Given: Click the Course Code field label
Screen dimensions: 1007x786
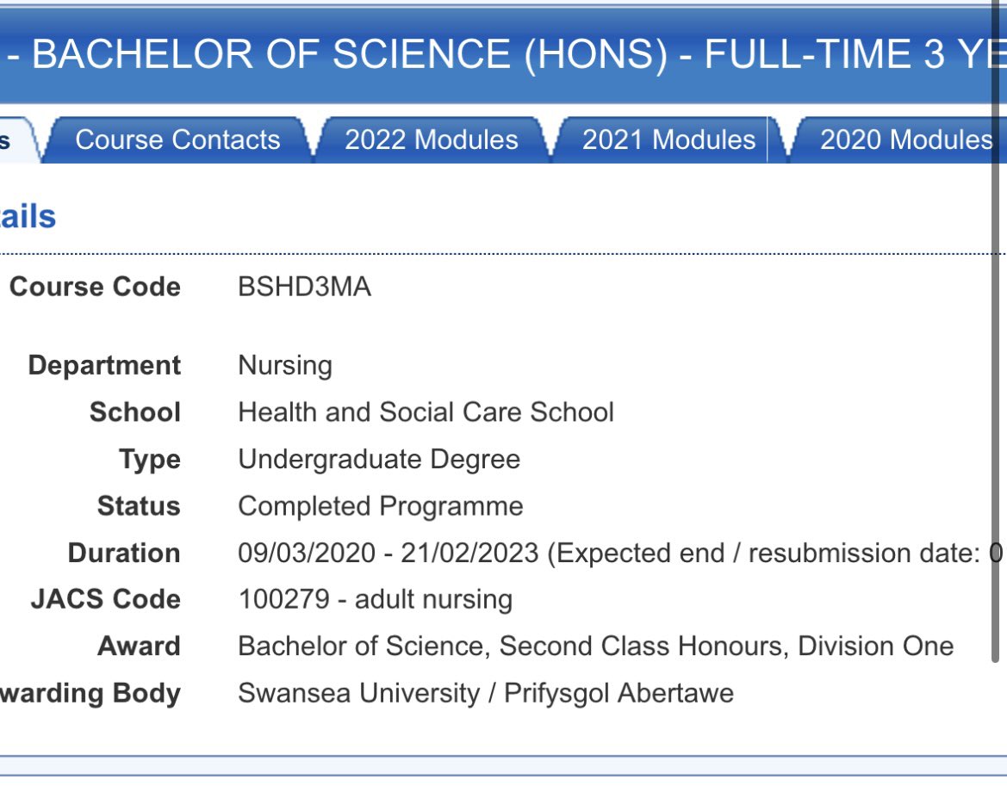Looking at the screenshot, I should [x=95, y=287].
